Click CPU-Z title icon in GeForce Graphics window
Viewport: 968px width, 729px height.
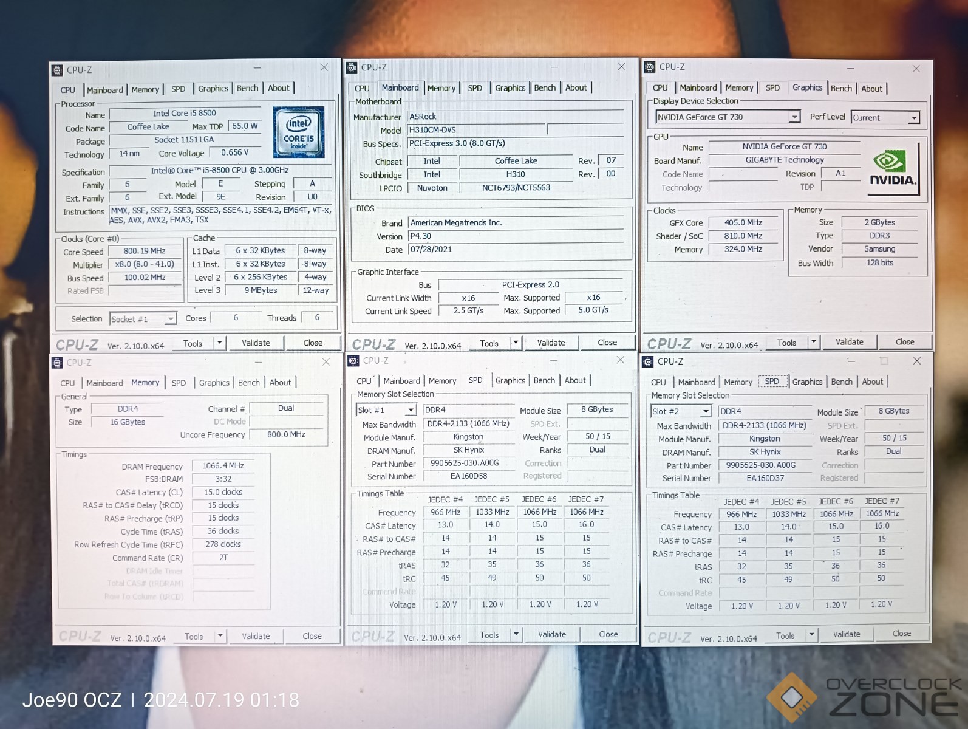[x=650, y=67]
